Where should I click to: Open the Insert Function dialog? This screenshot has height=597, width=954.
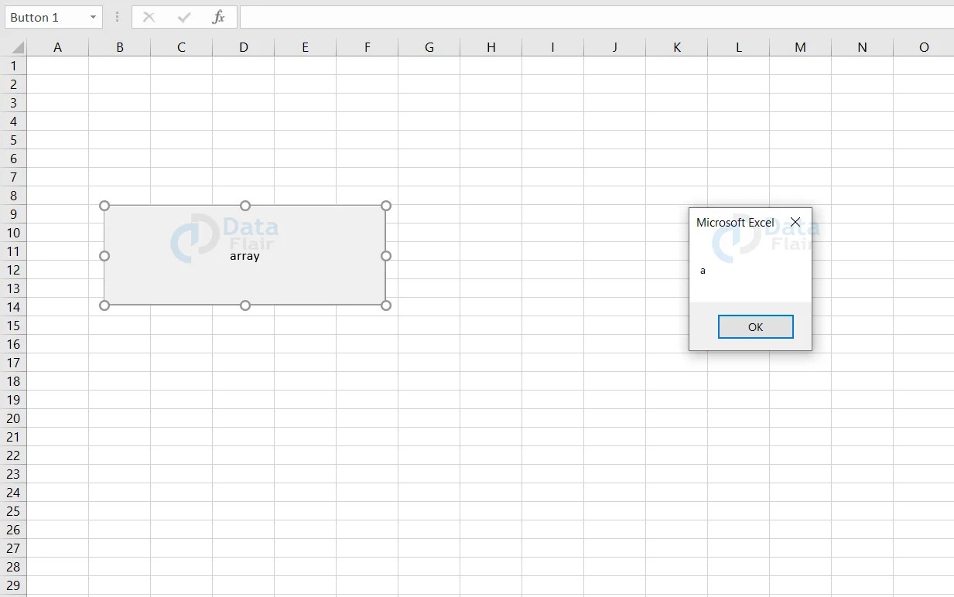[219, 16]
